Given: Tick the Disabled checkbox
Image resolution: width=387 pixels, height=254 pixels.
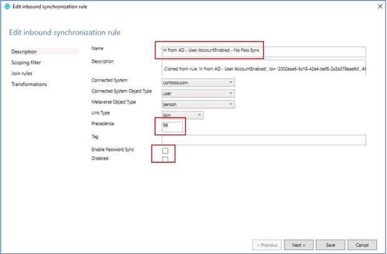Looking at the screenshot, I should (165, 159).
